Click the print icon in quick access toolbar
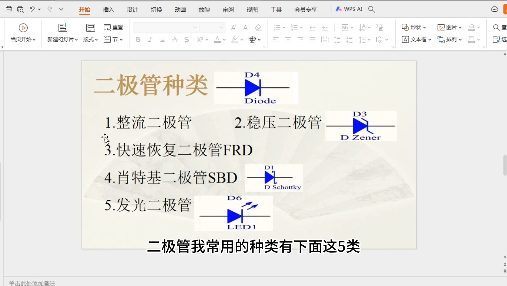507x286 pixels. pyautogui.click(x=9, y=9)
